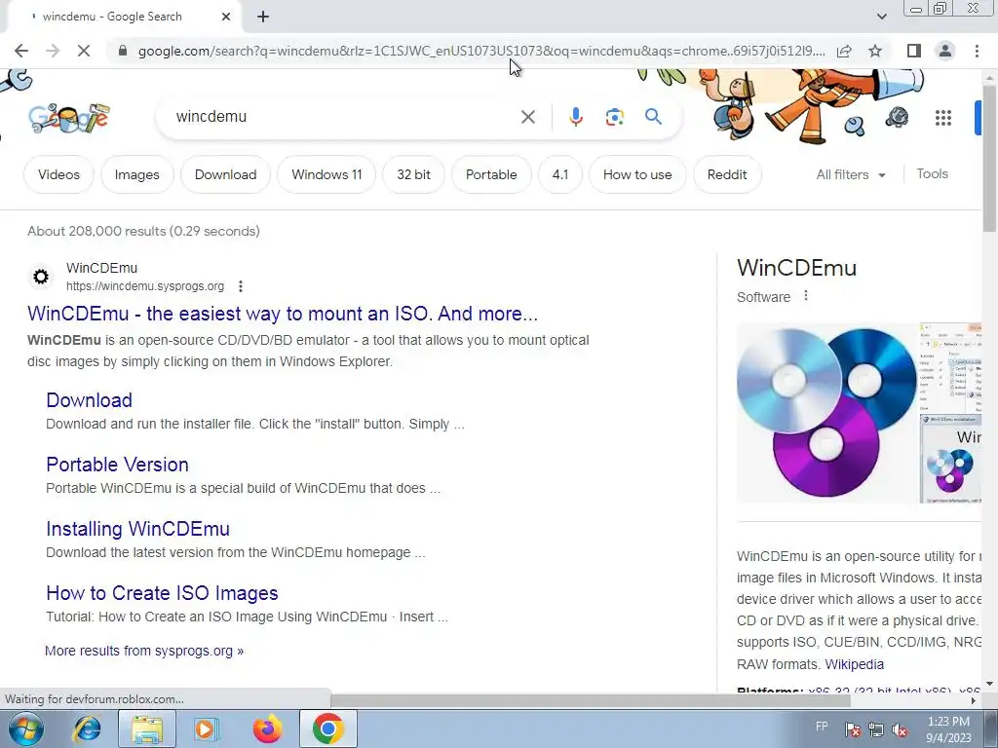998x748 pixels.
Task: Select the 4.1 filter chip
Action: pyautogui.click(x=560, y=174)
